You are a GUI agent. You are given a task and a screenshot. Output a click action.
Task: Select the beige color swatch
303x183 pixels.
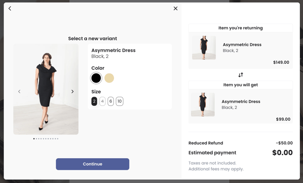click(x=109, y=78)
